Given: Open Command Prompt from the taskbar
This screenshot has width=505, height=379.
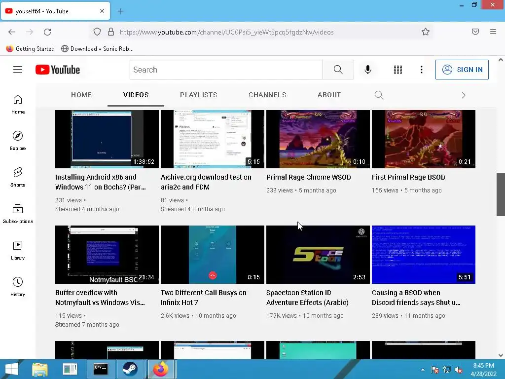Looking at the screenshot, I should point(101,369).
